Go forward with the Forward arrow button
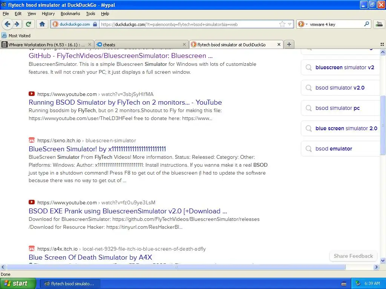Viewport: 386px width, 289px height. point(17,24)
